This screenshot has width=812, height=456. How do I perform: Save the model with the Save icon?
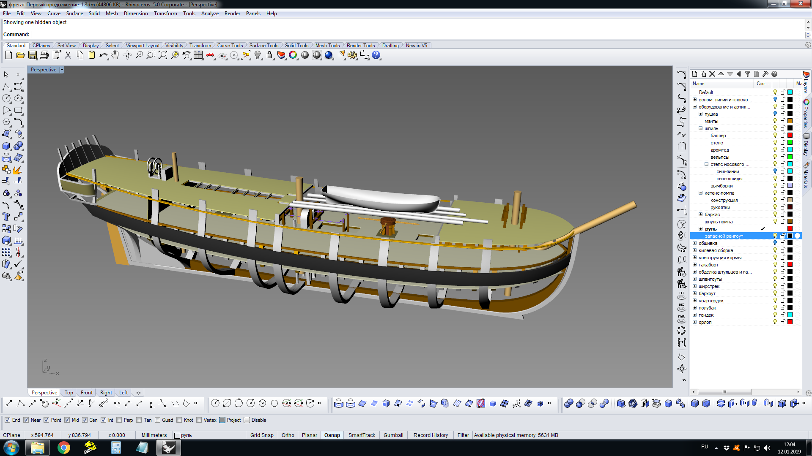(x=32, y=55)
